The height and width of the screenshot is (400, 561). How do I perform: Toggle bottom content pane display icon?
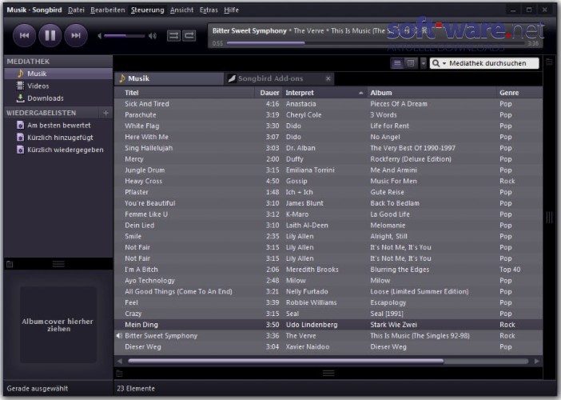(120, 374)
